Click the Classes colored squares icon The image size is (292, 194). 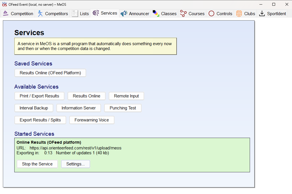(x=156, y=13)
